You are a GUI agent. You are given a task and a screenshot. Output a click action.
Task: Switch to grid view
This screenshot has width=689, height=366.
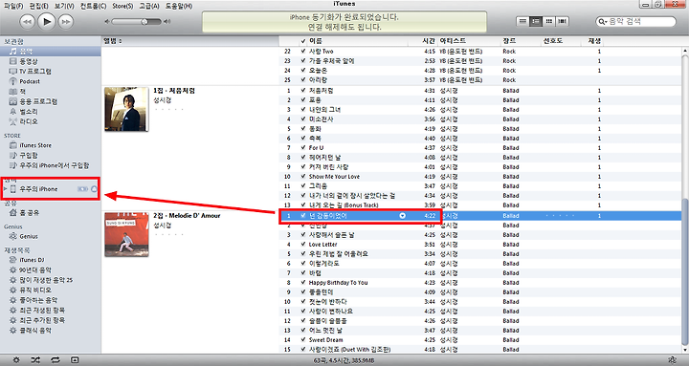click(x=549, y=21)
